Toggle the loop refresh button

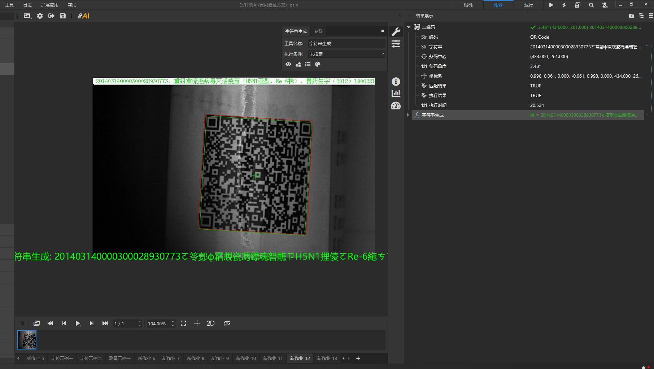point(227,324)
